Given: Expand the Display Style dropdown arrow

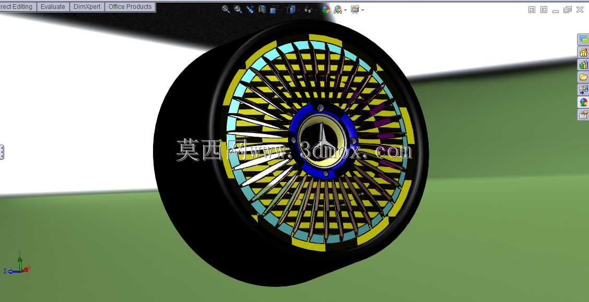Looking at the screenshot, I should (299, 10).
